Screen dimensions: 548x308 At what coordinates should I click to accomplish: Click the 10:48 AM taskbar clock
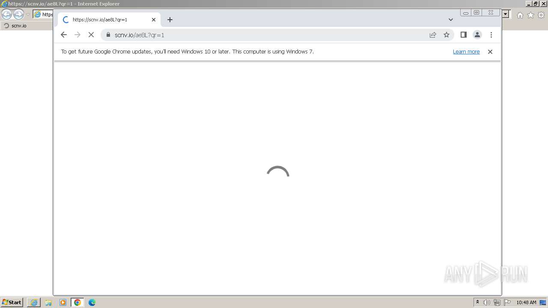pos(526,302)
